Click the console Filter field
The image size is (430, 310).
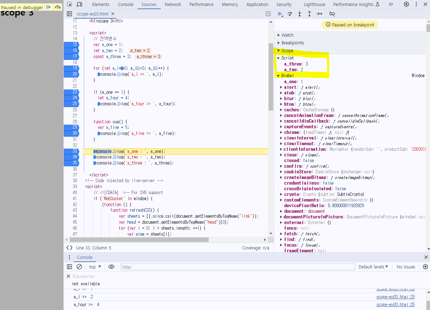238,267
